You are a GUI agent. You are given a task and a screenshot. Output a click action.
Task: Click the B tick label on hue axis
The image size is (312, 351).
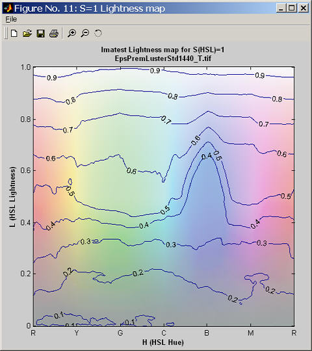click(x=207, y=333)
